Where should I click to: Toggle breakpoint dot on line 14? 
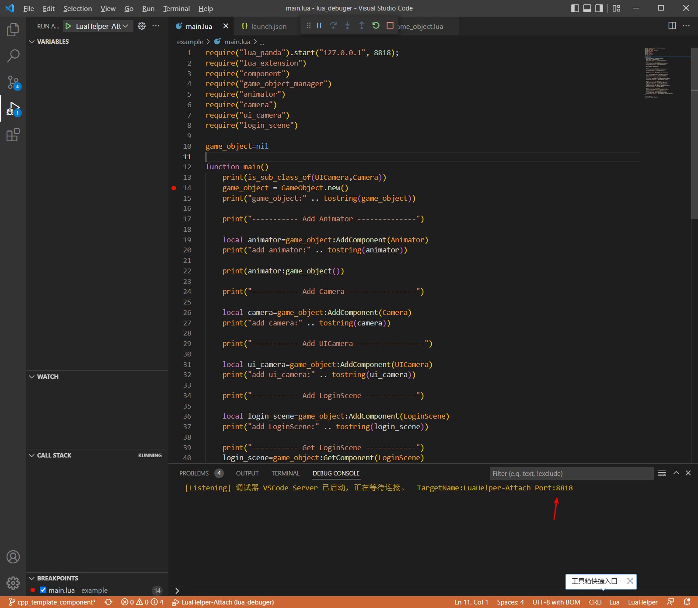(x=174, y=188)
